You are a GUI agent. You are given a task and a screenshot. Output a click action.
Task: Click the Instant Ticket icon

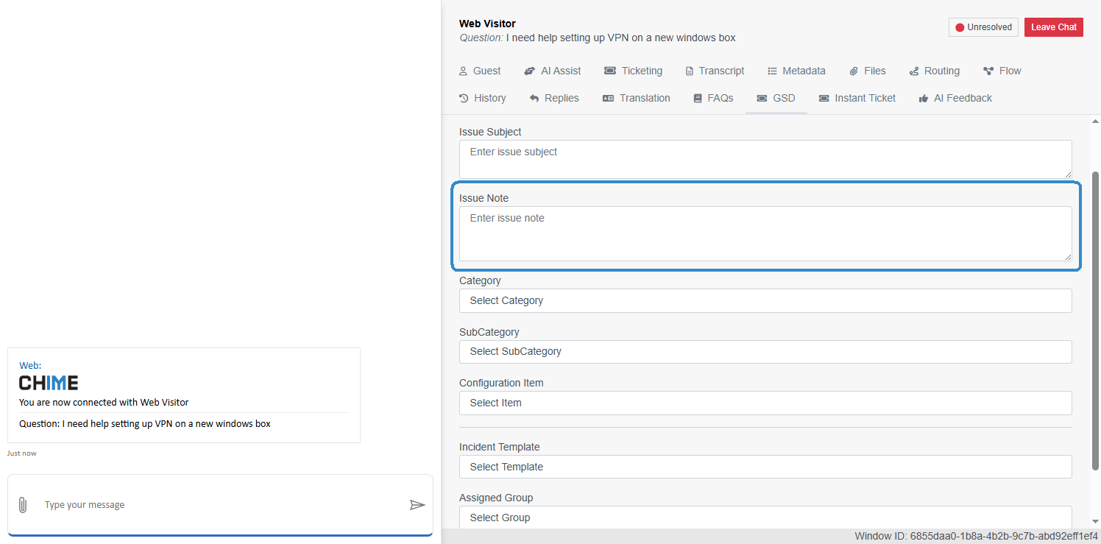pyautogui.click(x=824, y=99)
